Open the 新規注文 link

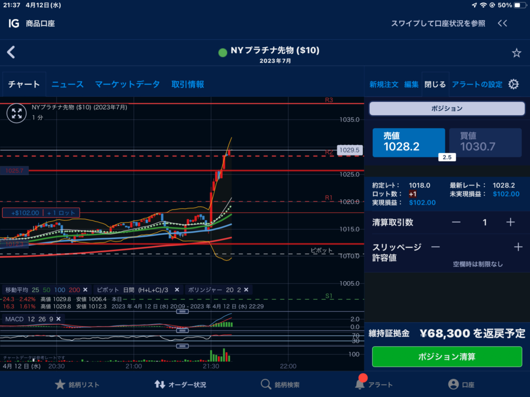[384, 84]
